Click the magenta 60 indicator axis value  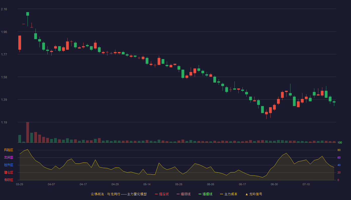pos(339,157)
